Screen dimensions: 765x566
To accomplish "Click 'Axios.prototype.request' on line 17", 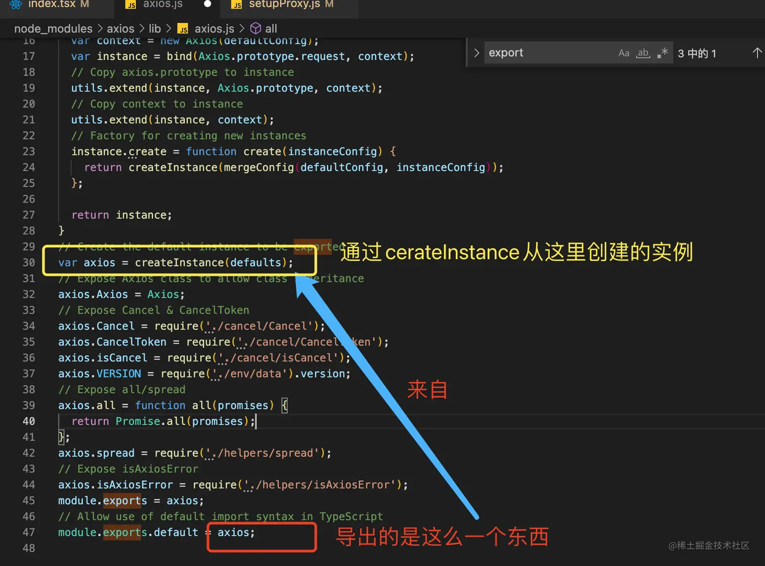I will [272, 56].
